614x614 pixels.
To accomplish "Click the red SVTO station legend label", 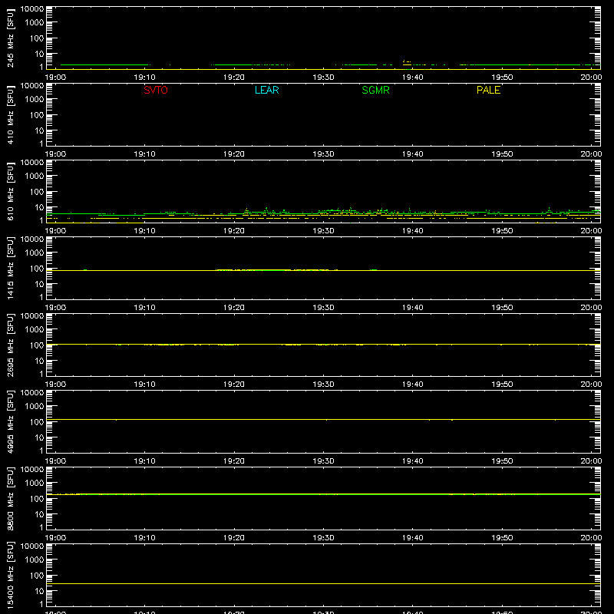I will 156,90.
